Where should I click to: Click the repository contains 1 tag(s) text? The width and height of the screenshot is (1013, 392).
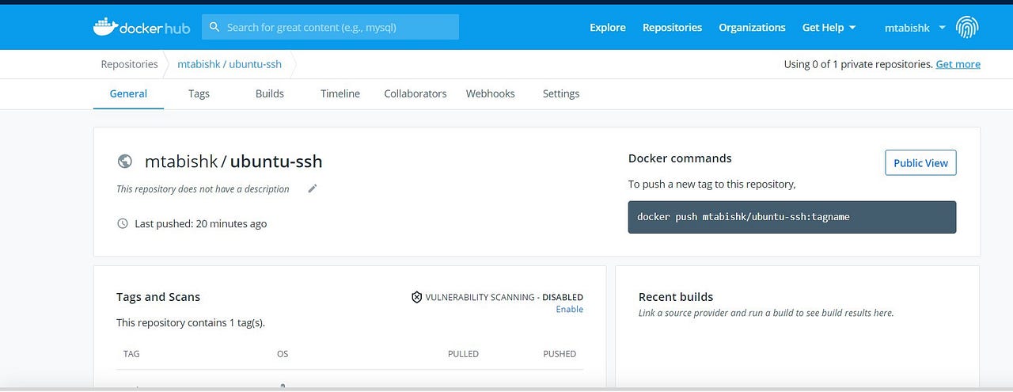[191, 322]
